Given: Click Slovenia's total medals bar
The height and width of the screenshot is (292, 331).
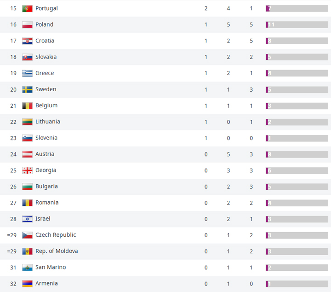Looking at the screenshot, I should (x=297, y=138).
